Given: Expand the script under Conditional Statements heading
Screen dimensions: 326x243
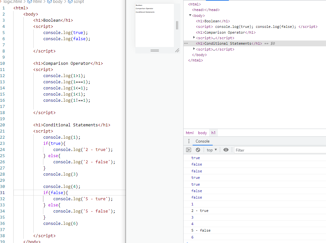Looking at the screenshot, I should 194,49.
